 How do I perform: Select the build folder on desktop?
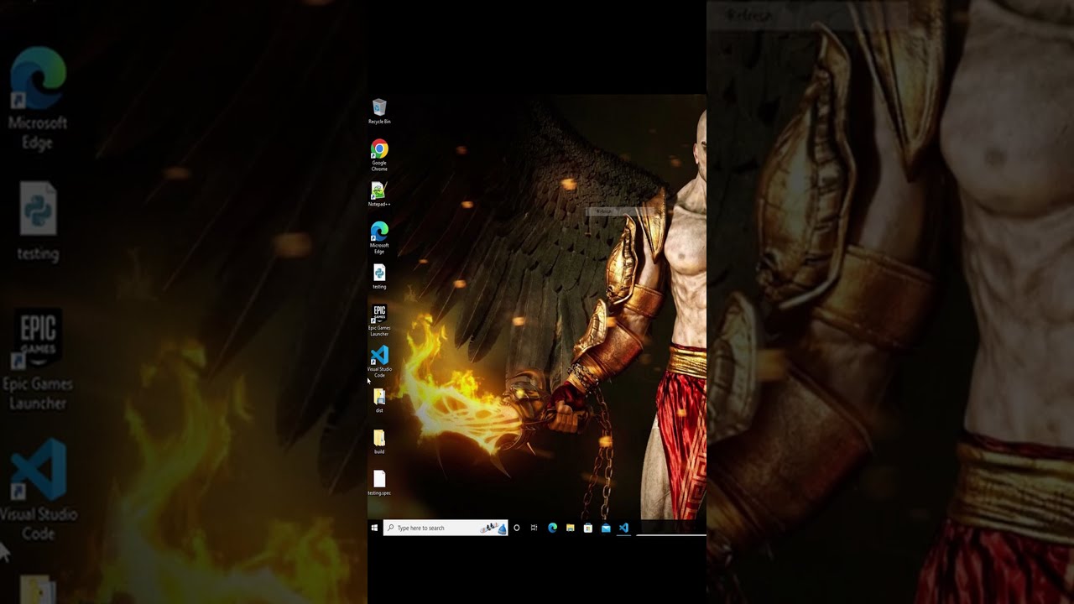(379, 441)
